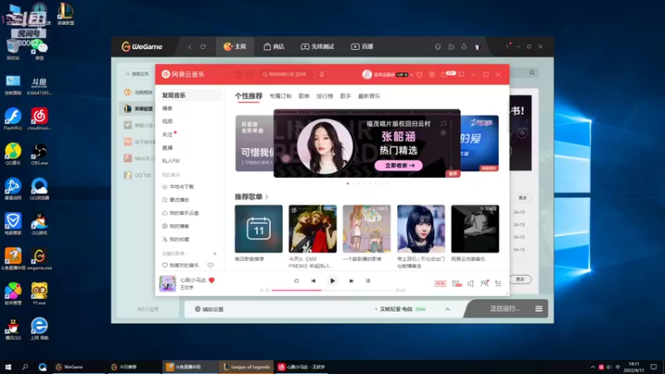Click the NetEase Cloud Music search box
Screen dimensions: 665x374
[285, 74]
